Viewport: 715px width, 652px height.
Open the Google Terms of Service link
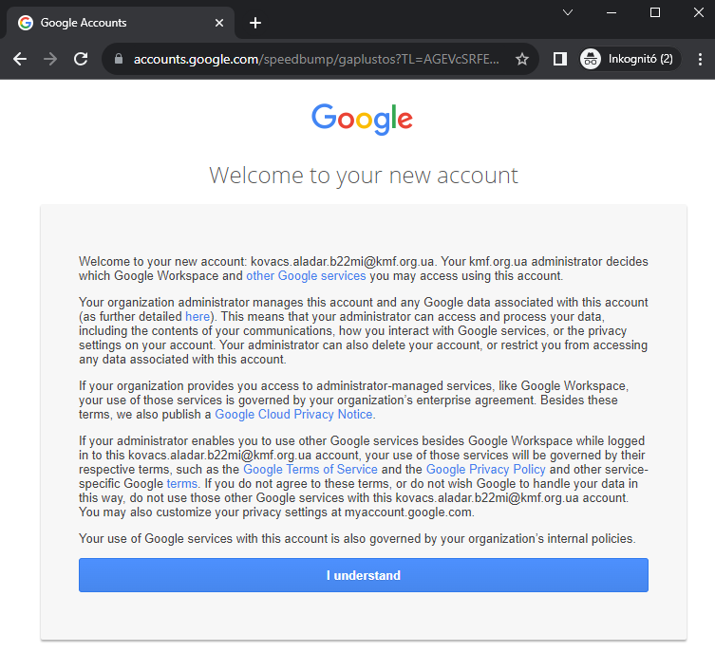click(x=310, y=470)
